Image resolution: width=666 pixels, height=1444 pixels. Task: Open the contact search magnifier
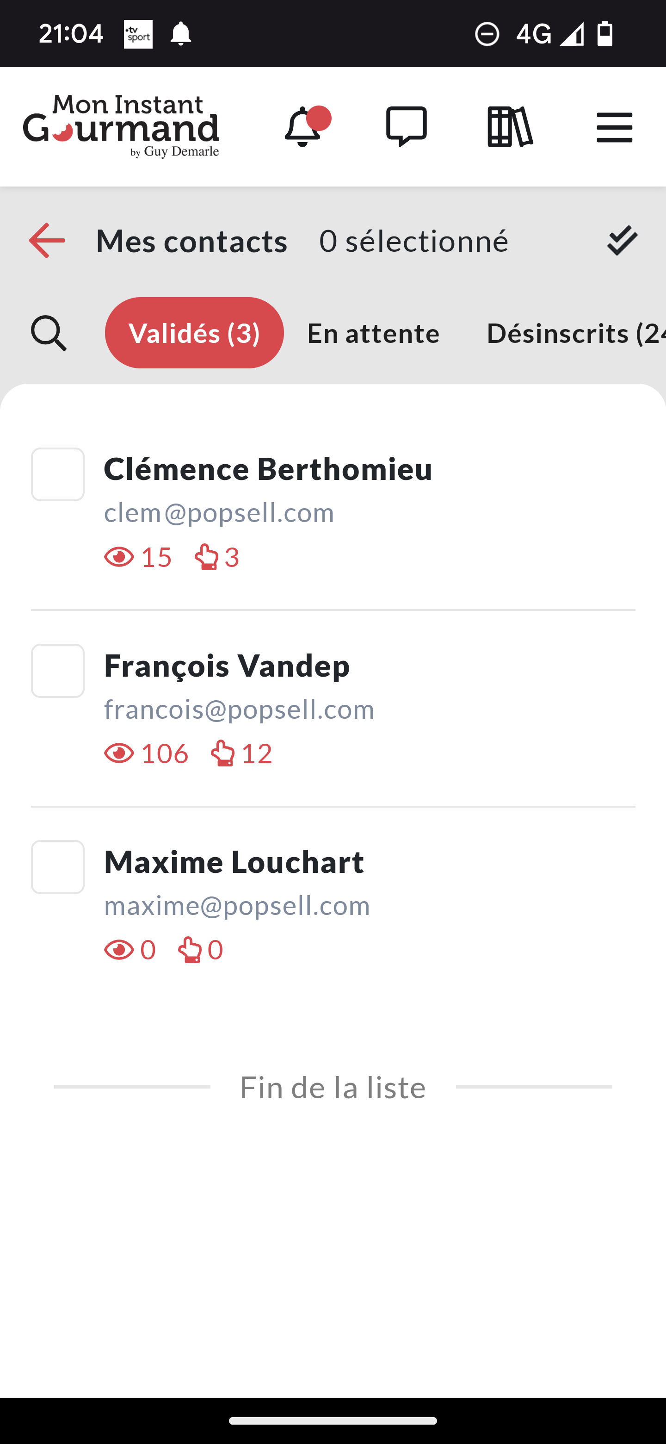click(49, 333)
